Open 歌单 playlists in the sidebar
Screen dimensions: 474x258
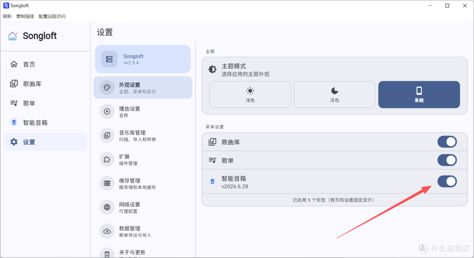pyautogui.click(x=45, y=103)
